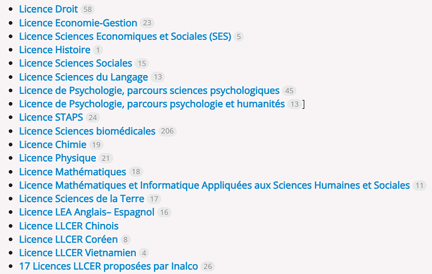
Task: Open Licence Mathématiques et Informatique Appliquées link
Action: pos(214,185)
